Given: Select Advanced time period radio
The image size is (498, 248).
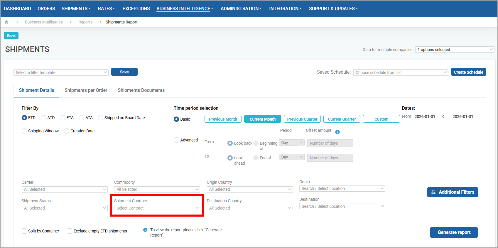Looking at the screenshot, I should click(x=176, y=140).
